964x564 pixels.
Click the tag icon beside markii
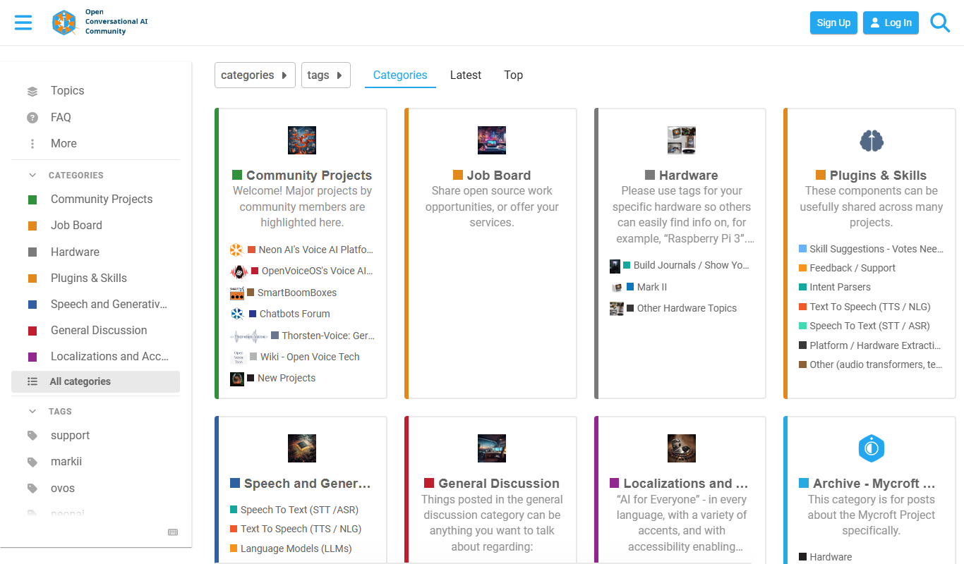click(32, 462)
